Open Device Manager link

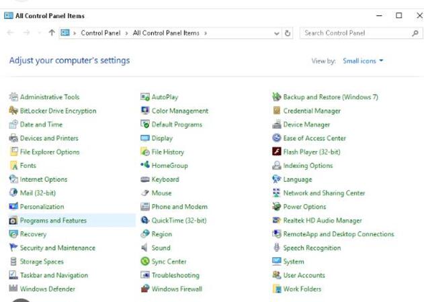(x=306, y=125)
